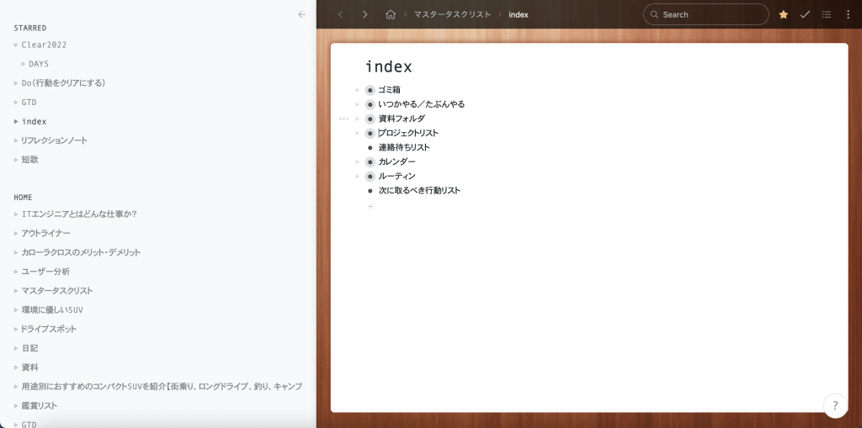The height and width of the screenshot is (428, 862).
Task: Open カローラクロスのメリット・デメリット in the sidebar
Action: [81, 253]
